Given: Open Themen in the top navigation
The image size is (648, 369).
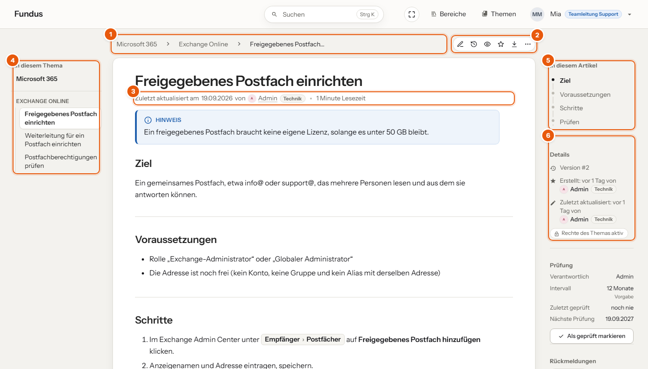Looking at the screenshot, I should click(499, 14).
